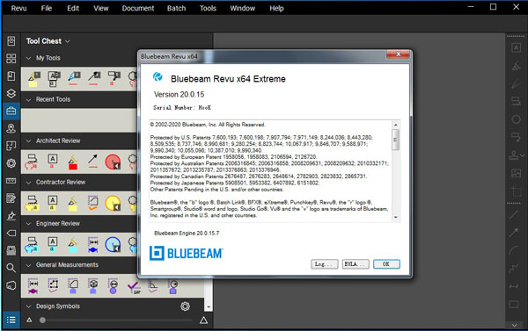Select text box tool in My Tools
The image size is (528, 331).
(54, 79)
